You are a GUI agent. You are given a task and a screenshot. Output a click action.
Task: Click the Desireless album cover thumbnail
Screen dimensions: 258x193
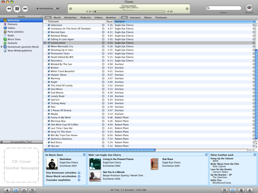[52, 164]
